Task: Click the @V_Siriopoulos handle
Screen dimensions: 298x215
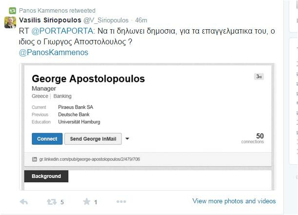Action: point(106,20)
